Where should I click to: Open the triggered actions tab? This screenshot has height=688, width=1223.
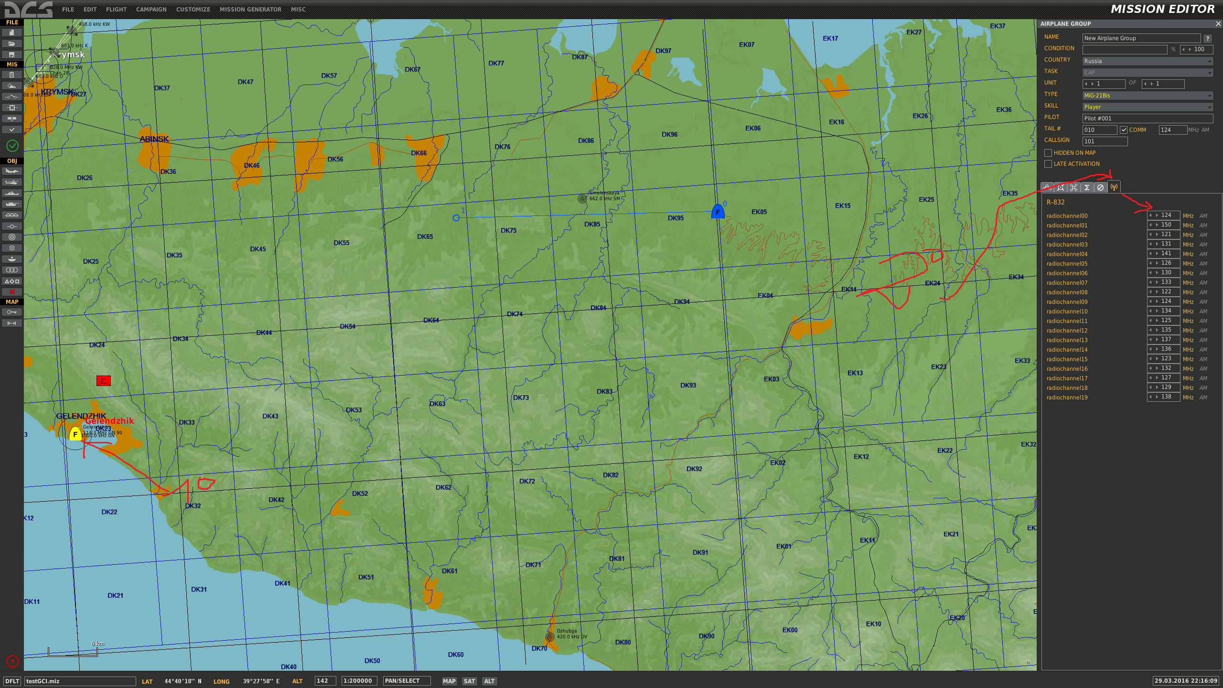[1073, 187]
